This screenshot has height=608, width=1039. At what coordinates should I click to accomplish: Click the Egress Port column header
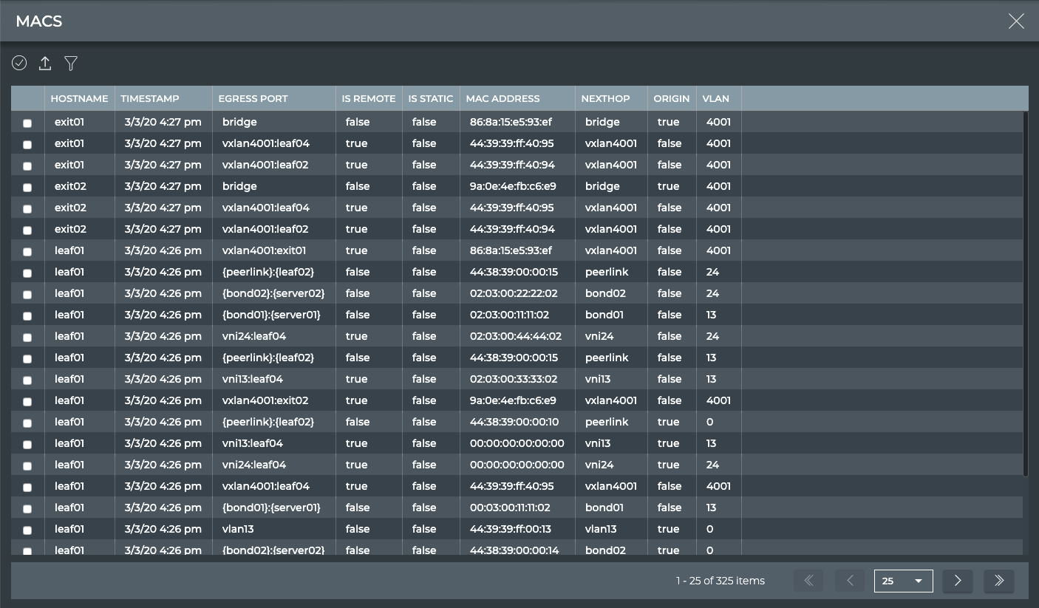click(253, 98)
